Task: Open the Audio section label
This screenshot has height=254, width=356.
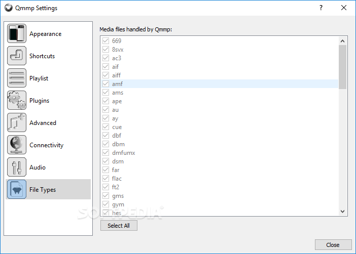Action: pyautogui.click(x=38, y=167)
